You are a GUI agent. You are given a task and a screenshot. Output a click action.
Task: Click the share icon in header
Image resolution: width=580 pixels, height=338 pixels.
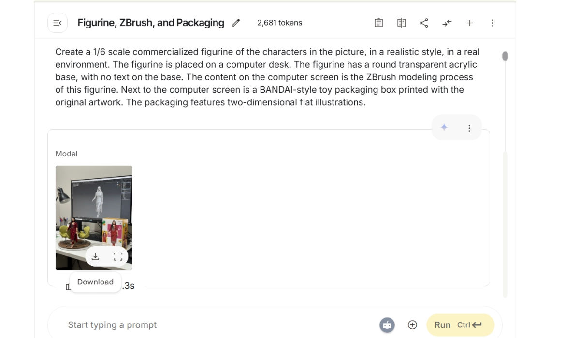(424, 23)
